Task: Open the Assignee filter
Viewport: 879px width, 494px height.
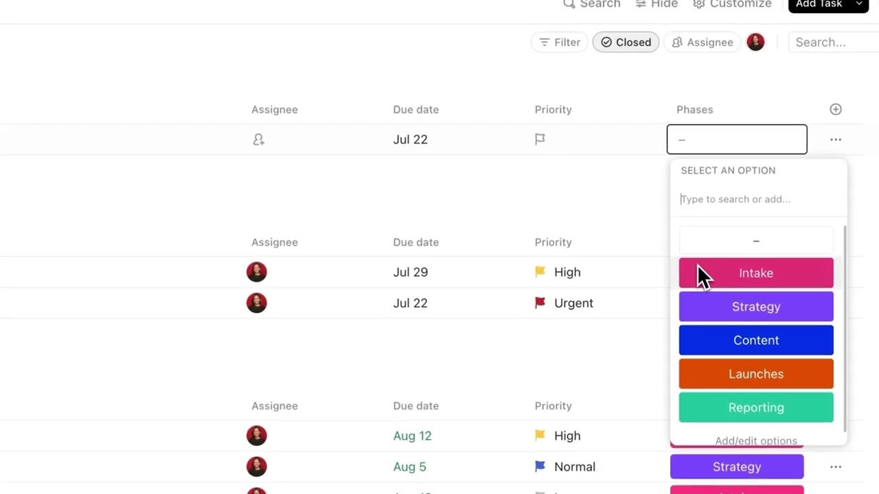Action: tap(703, 43)
